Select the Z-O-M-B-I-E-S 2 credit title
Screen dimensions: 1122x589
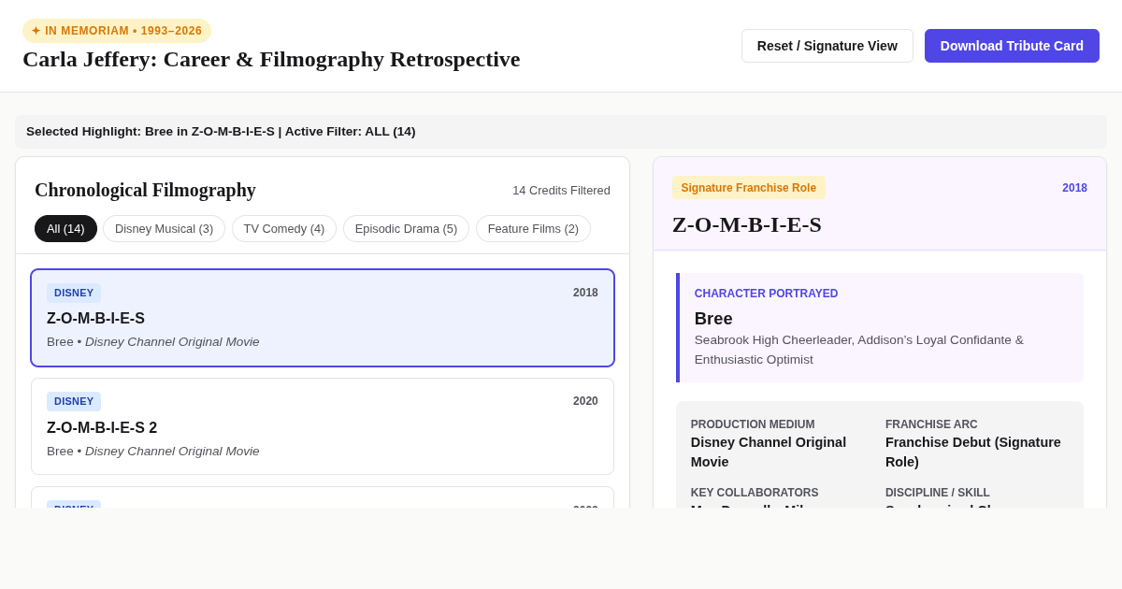pyautogui.click(x=102, y=428)
